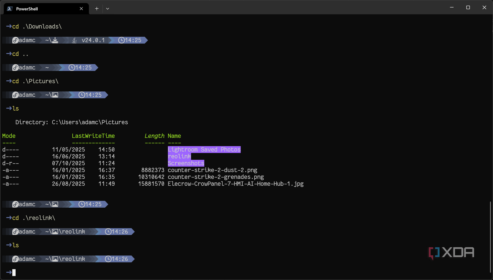Viewport: 493px width, 280px height.
Task: Click the file length 15881570
Action: click(x=151, y=184)
